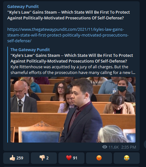Click the dislike count of 2

tap(48, 158)
